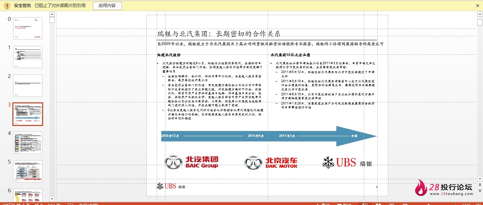The width and height of the screenshot is (483, 205).
Task: Click thumbnail pane scroll up arrow
Action: point(52,14)
